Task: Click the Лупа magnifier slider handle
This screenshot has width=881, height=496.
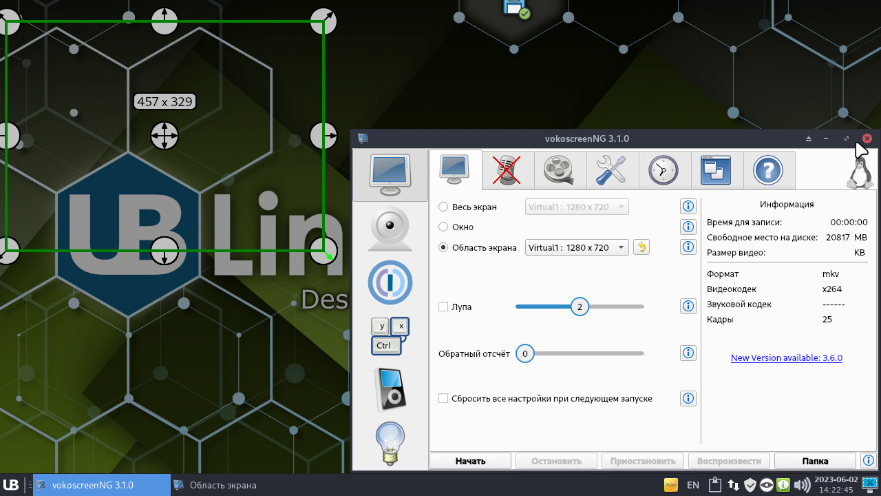Action: click(x=580, y=307)
